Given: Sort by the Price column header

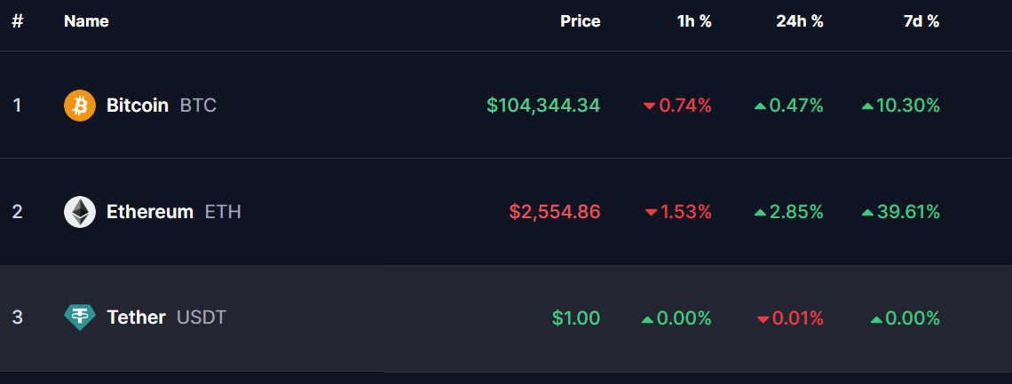Looking at the screenshot, I should 581,21.
